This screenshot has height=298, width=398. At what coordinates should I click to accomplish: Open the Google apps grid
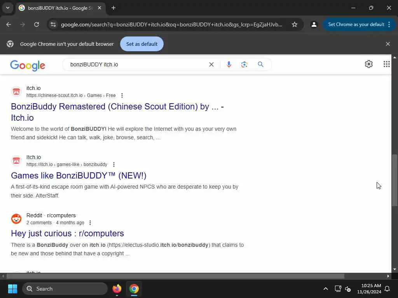click(x=387, y=64)
